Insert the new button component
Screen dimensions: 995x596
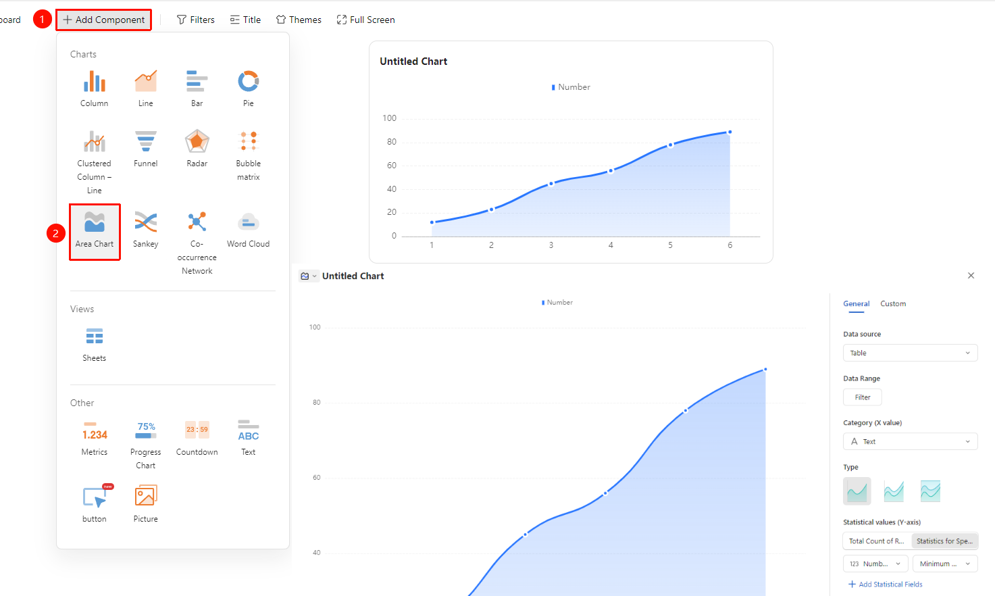95,504
